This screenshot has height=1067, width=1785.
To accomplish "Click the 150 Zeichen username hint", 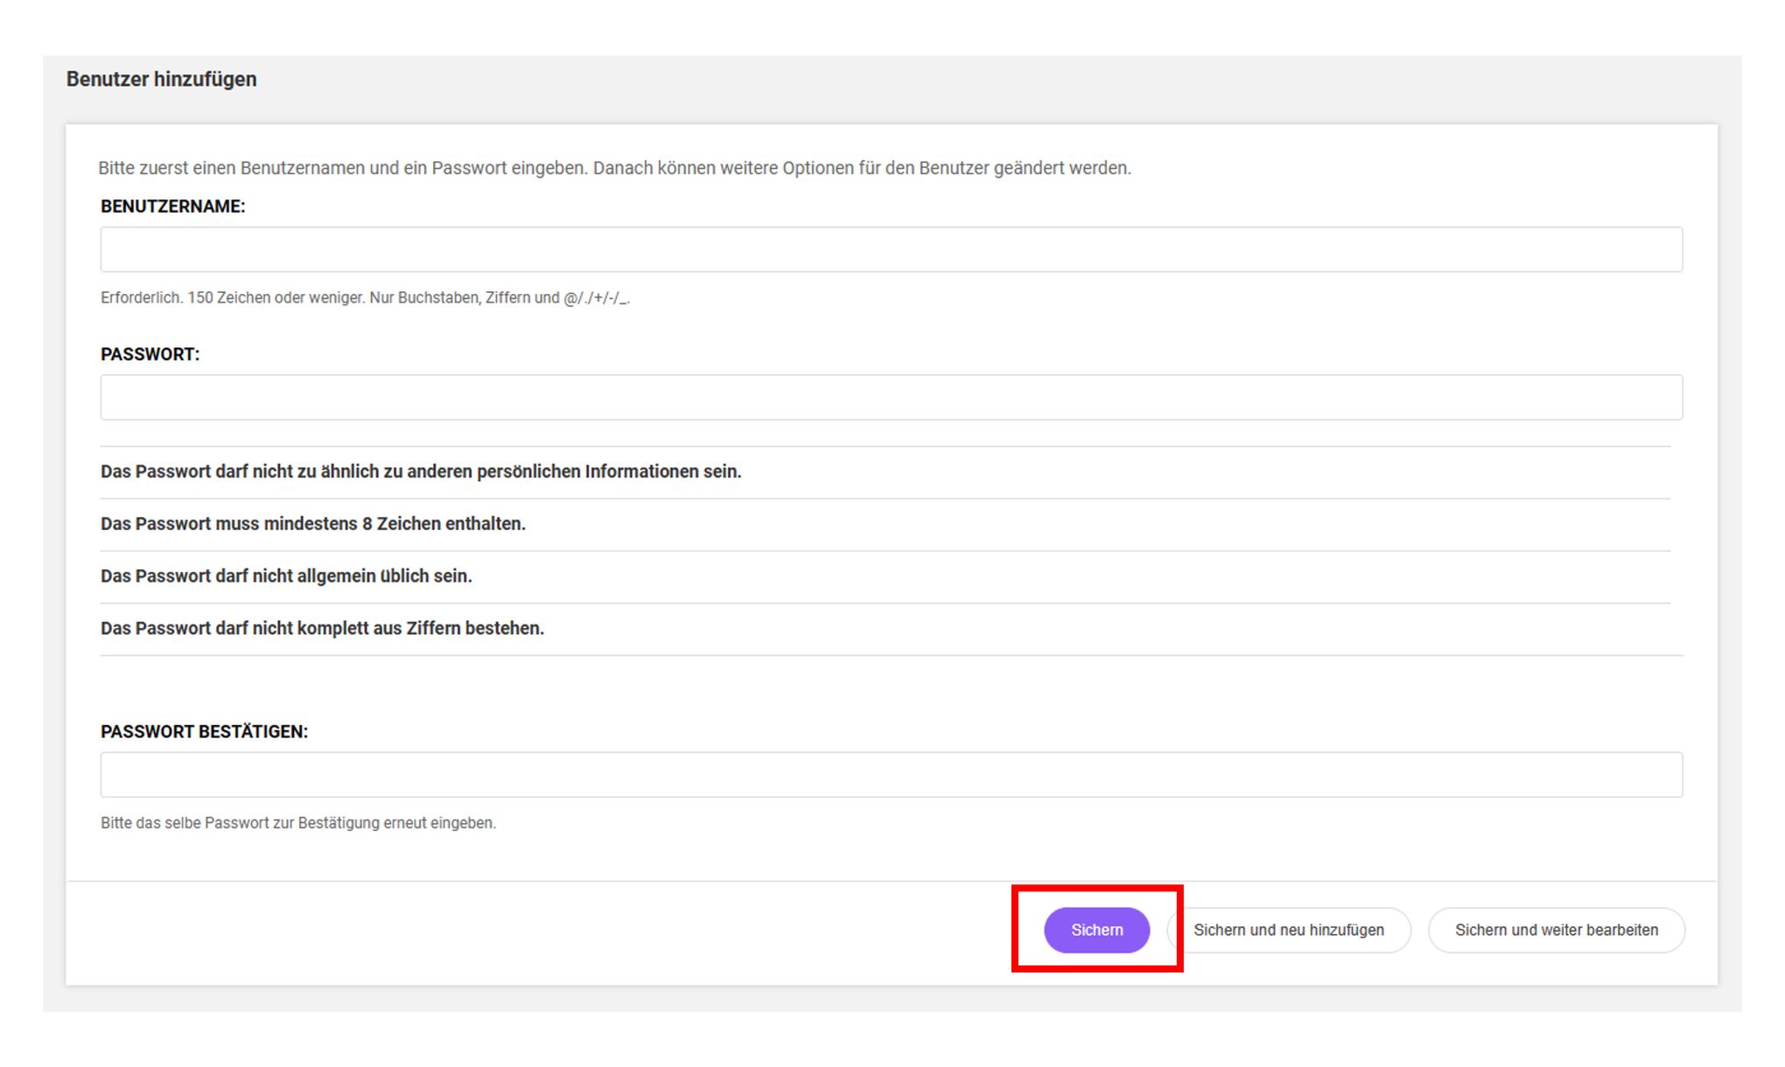I will [x=365, y=298].
